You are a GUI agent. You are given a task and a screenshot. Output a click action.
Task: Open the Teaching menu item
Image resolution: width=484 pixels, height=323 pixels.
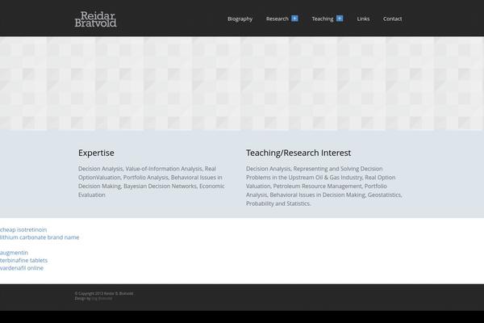point(323,19)
